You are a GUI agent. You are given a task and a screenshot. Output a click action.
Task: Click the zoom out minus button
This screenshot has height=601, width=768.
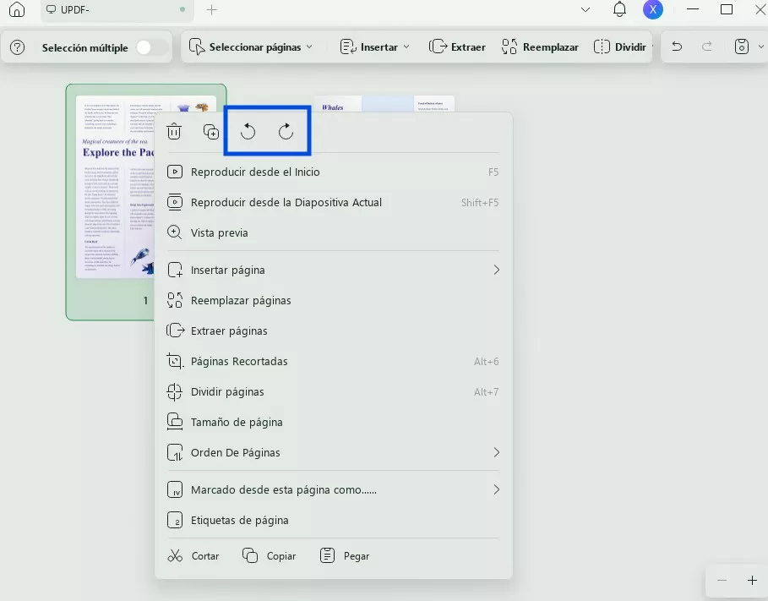coord(722,581)
